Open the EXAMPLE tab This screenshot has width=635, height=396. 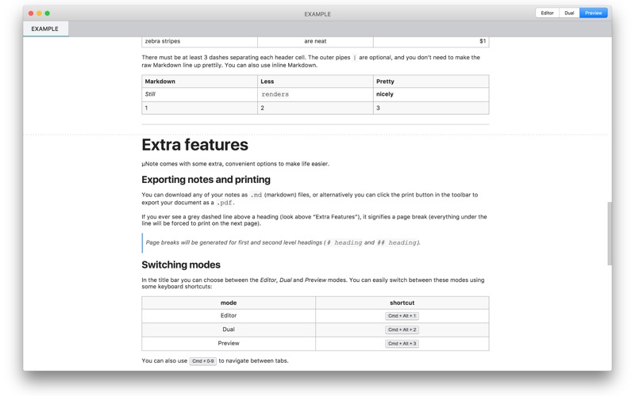(x=45, y=29)
